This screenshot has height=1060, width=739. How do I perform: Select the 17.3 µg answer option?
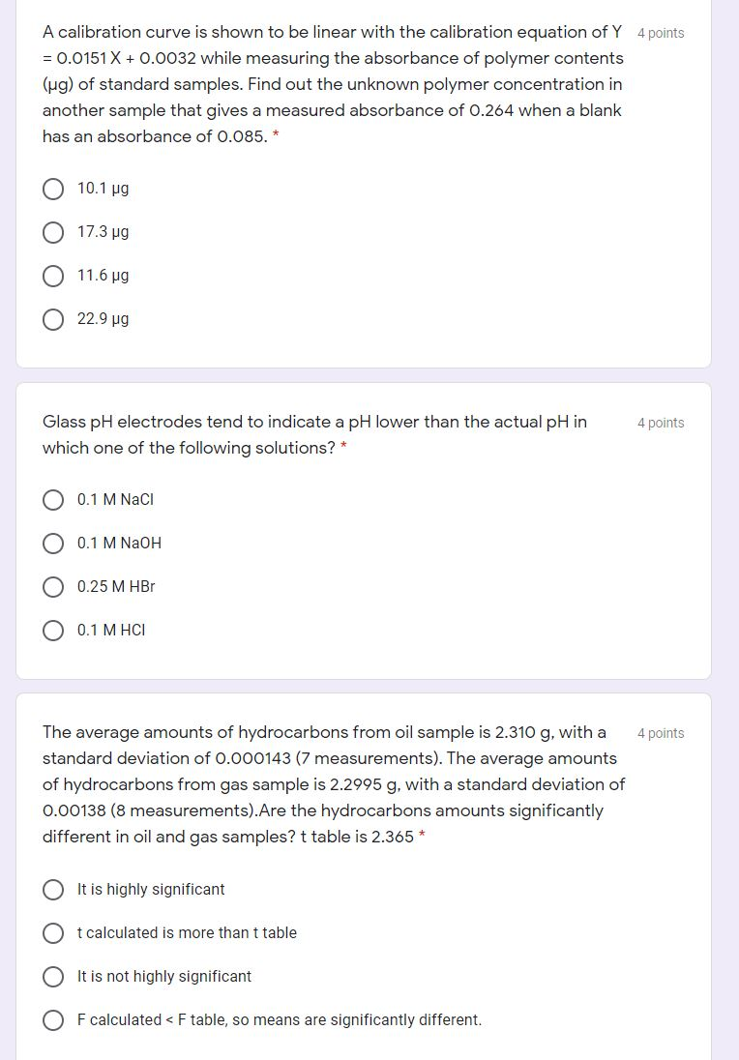[53, 232]
